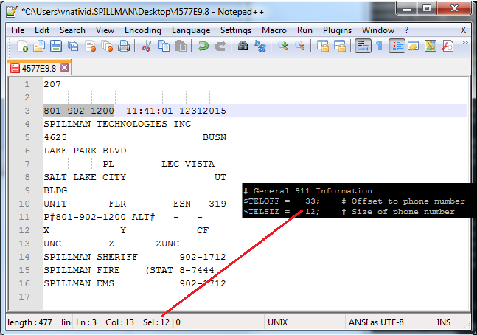Click LAKE PARK BLVD text
Image resolution: width=477 pixels, height=335 pixels.
85,151
